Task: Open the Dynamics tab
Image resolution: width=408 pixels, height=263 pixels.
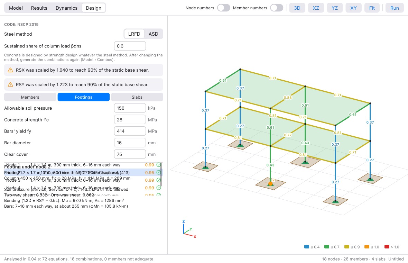Action: tap(66, 8)
